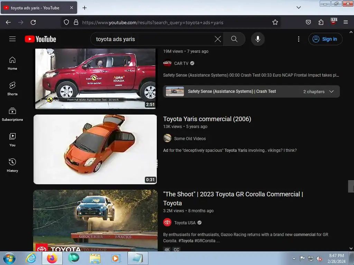Clear the search box with the X
The width and height of the screenshot is (354, 265).
(218, 39)
